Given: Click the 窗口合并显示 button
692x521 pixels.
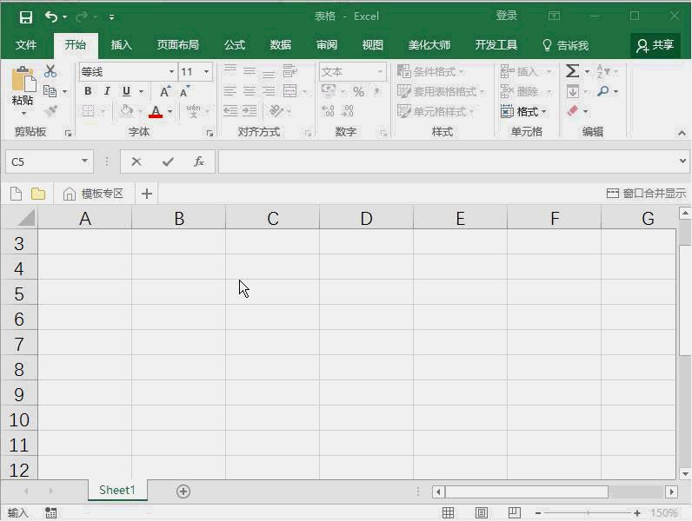Looking at the screenshot, I should [x=647, y=193].
